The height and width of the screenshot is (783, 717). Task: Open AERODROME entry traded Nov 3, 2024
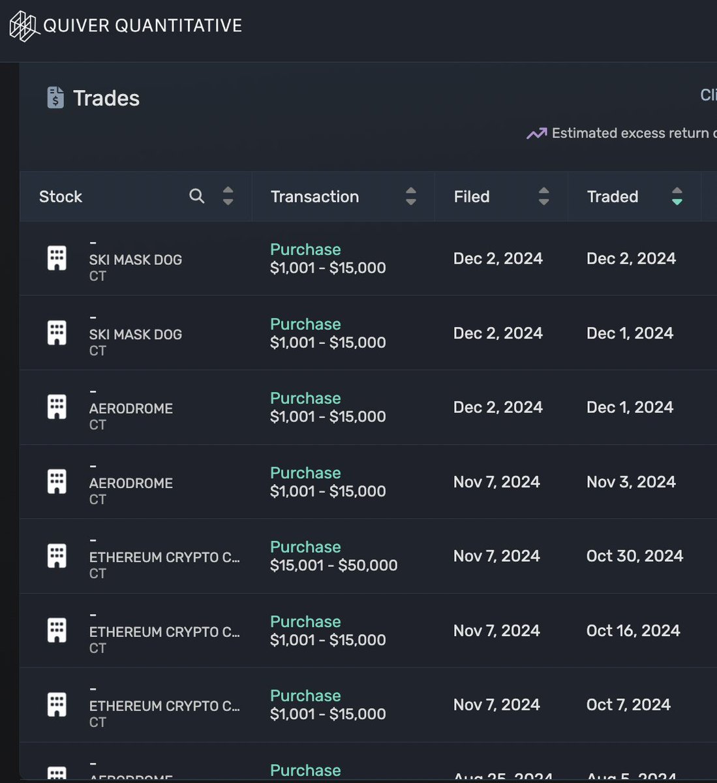pos(131,483)
